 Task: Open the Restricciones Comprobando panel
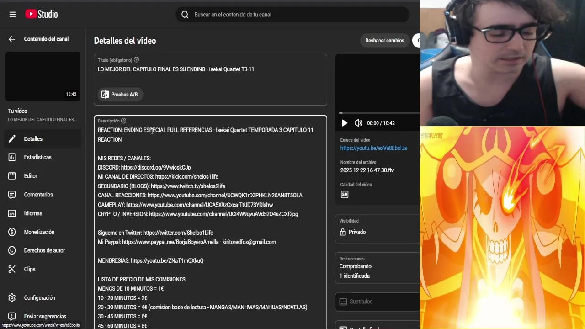point(378,268)
